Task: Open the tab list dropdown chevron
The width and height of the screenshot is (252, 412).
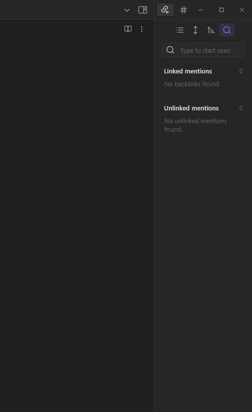Action: point(127,10)
